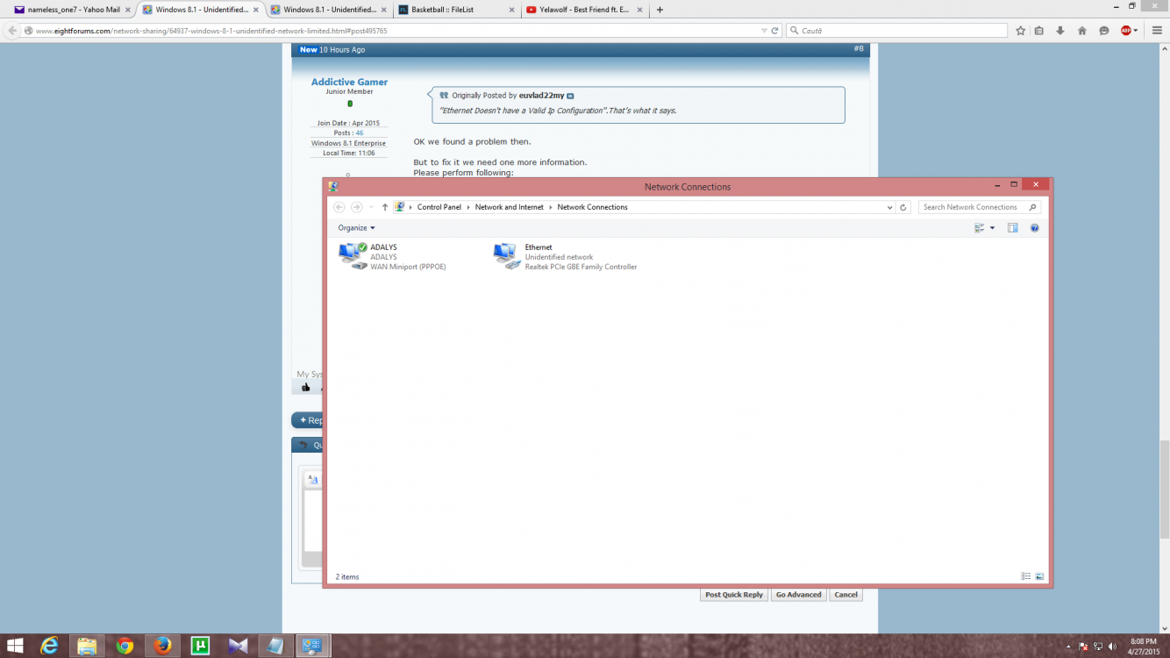Click the view quoted post icon
Screen dimensions: 1170x658
click(x=570, y=96)
